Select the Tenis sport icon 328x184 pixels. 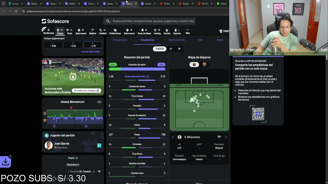[x=69, y=31]
